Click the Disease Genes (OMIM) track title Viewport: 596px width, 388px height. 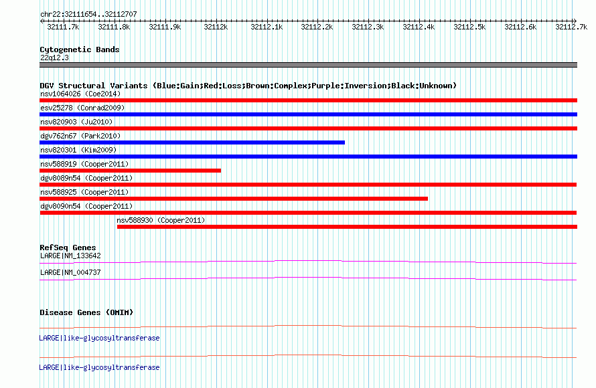pyautogui.click(x=86, y=312)
